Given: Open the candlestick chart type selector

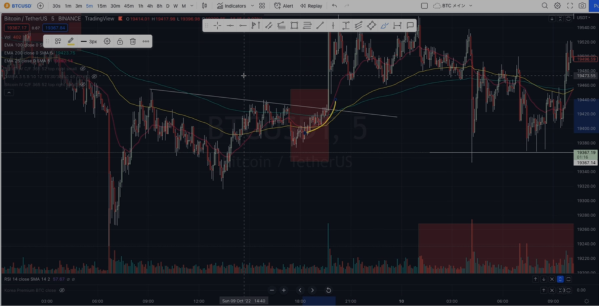Looking at the screenshot, I should pos(205,6).
